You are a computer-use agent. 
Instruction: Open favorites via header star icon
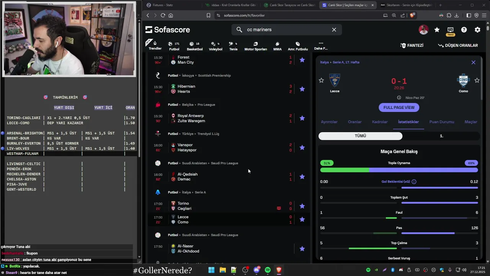[x=437, y=30]
